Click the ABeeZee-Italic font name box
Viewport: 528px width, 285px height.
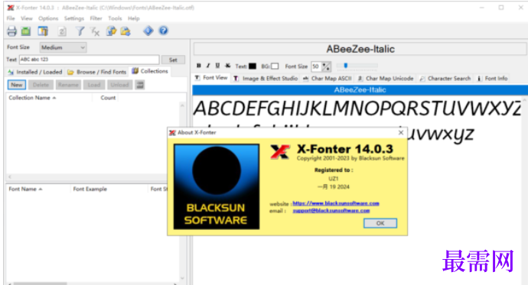tap(360, 49)
